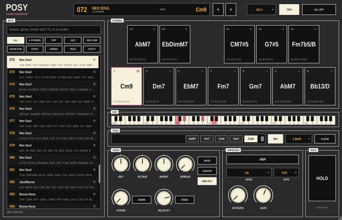Select the ALL sets filter
This screenshot has width=342, height=220.
point(16,40)
